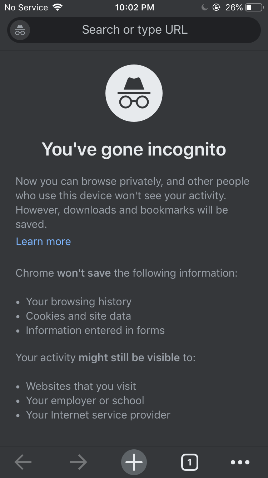Go forward with the right arrow
268x478 pixels.
[x=79, y=462]
